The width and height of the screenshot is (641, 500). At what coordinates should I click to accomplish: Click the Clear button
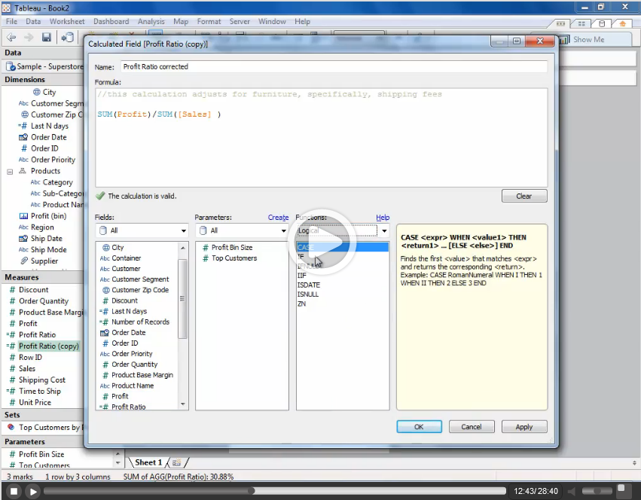tap(523, 196)
